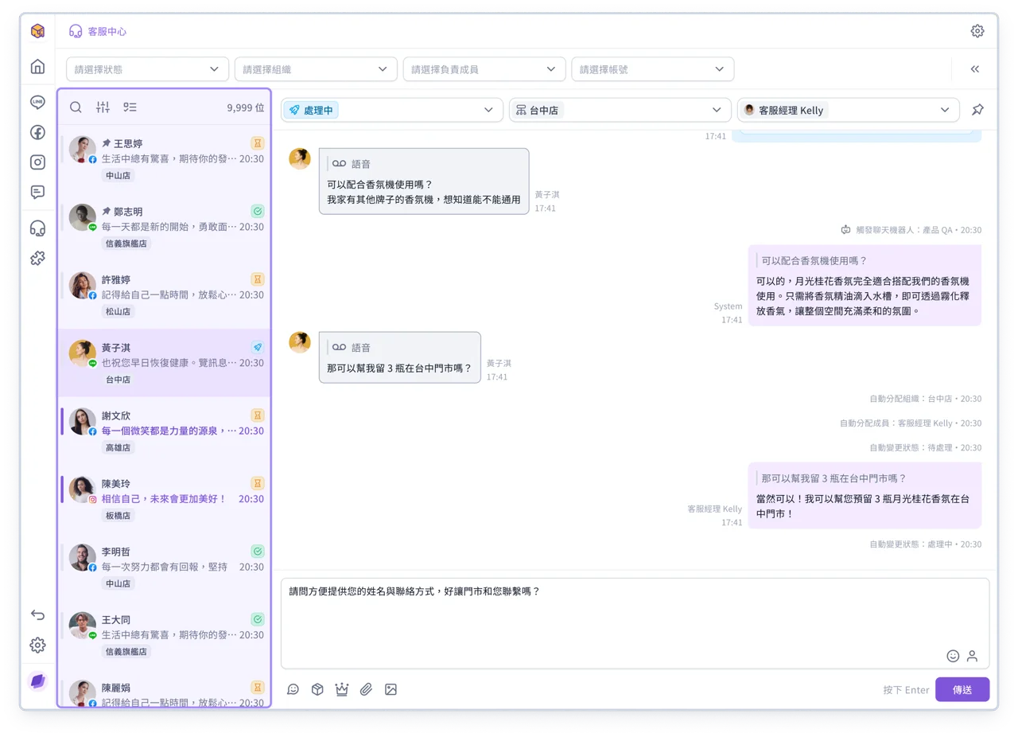Open the chat message icon in sidebar
Screen dimensions: 1018x737
point(37,192)
